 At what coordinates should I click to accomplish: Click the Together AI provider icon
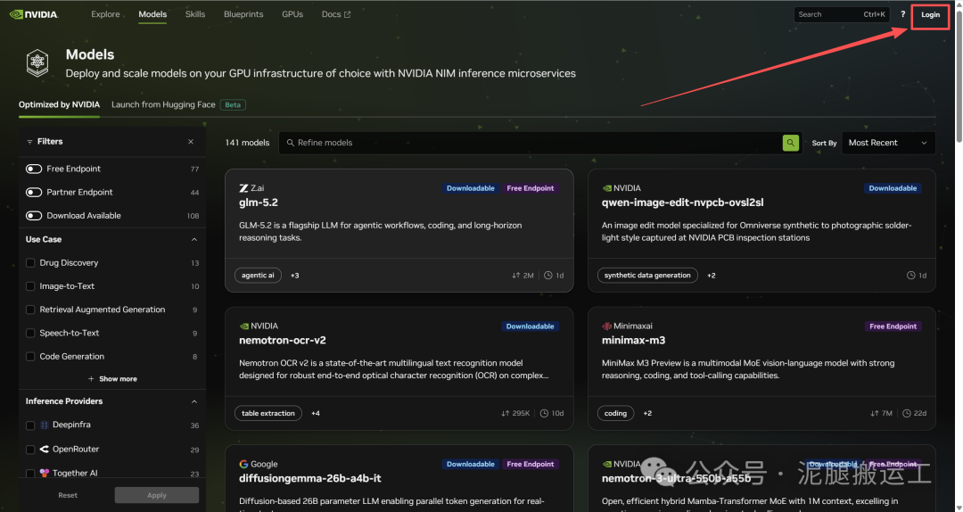pos(45,473)
